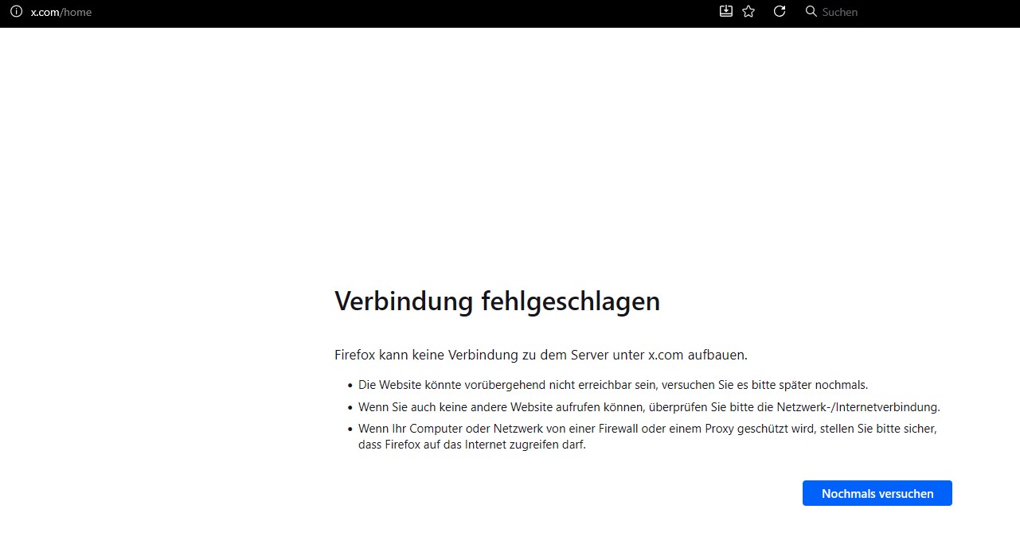Image resolution: width=1020 pixels, height=544 pixels.
Task: Select the error message under the heading
Action: point(540,355)
